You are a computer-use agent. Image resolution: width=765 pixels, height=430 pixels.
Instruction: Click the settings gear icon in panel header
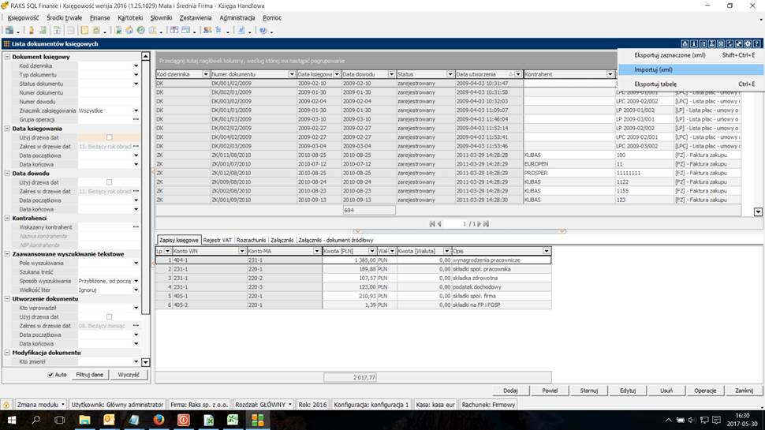[747, 43]
